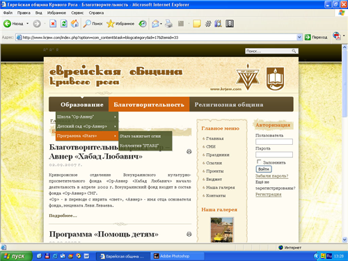This screenshot has width=348, height=261.
Task: Open the Mail button dropdown arrow
Action: click(161, 24)
